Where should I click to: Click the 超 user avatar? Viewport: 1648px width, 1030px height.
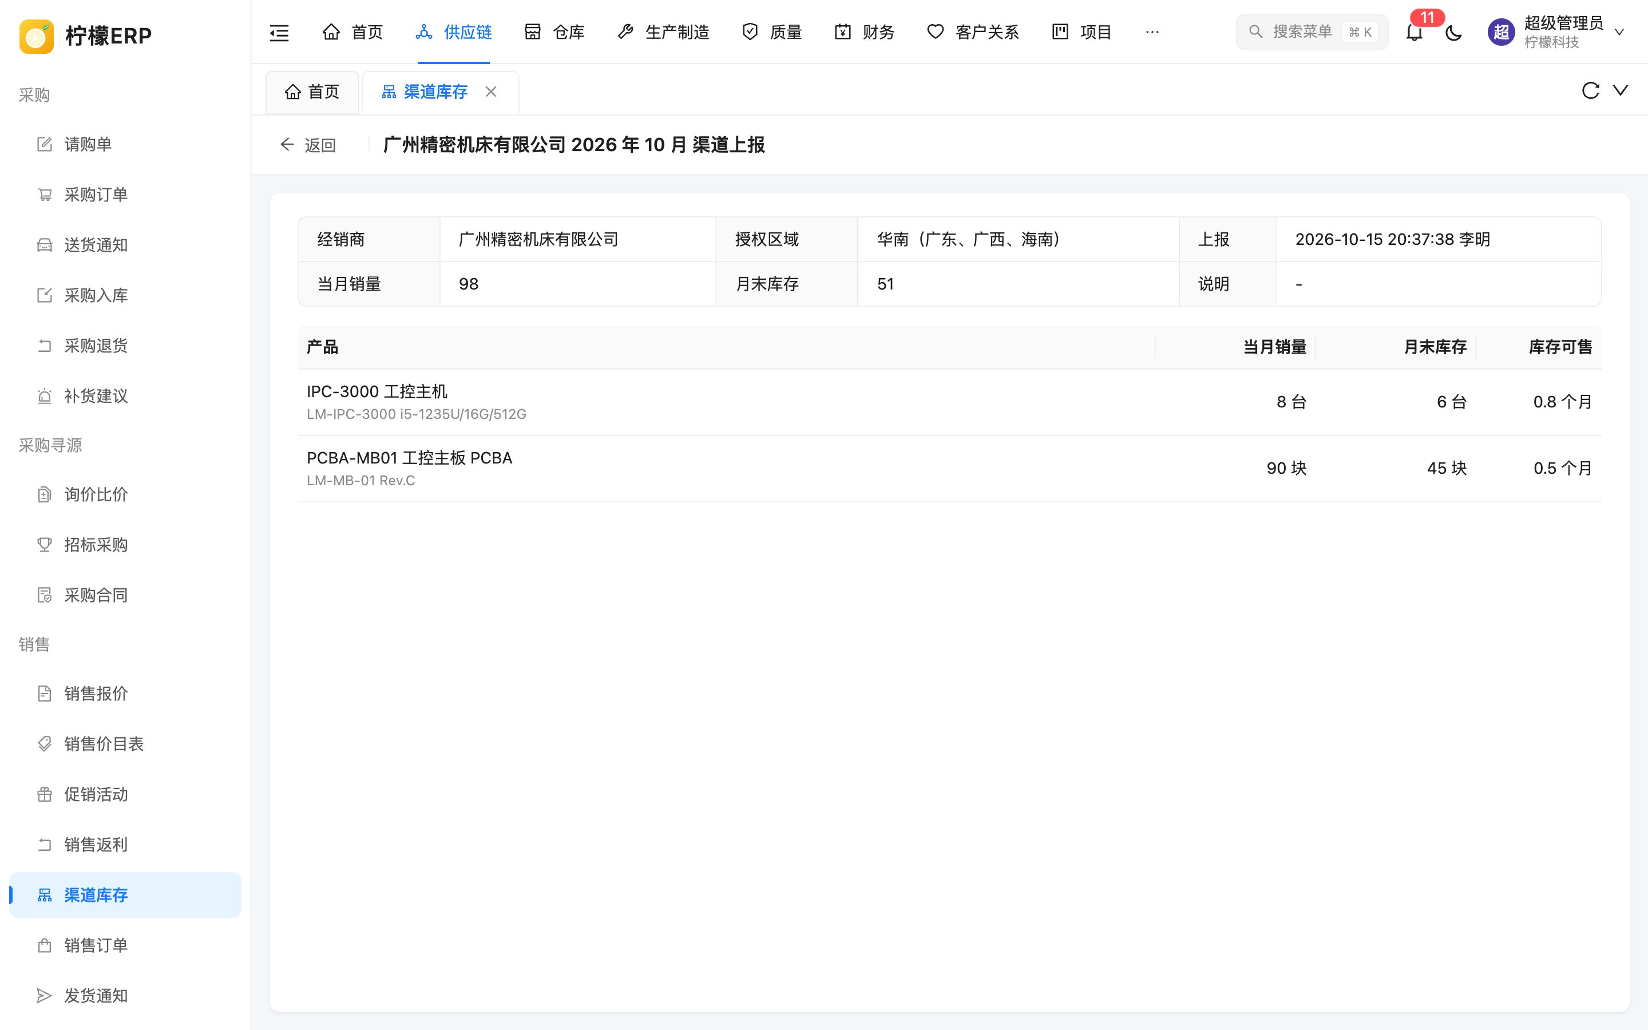point(1501,32)
